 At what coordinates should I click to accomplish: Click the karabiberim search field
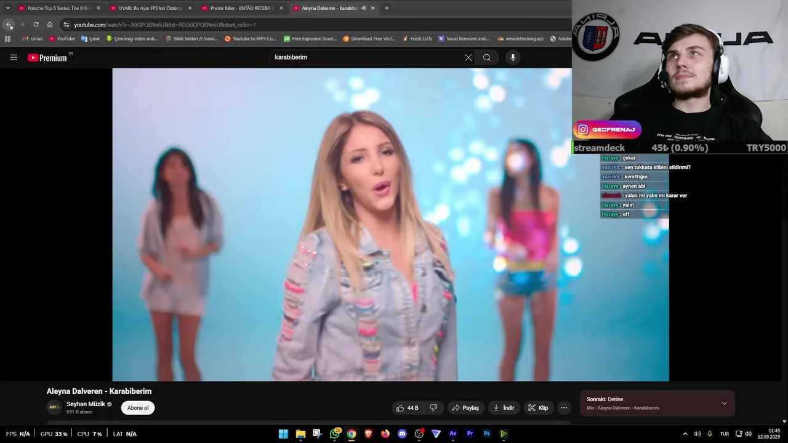click(x=366, y=57)
